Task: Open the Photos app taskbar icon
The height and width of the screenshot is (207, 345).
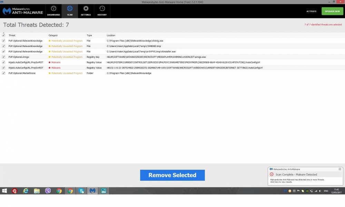Action: (x=103, y=191)
